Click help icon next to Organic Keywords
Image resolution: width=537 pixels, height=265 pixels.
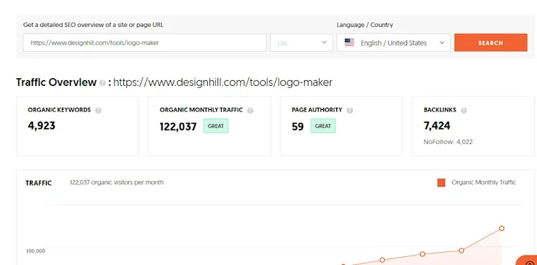point(98,111)
